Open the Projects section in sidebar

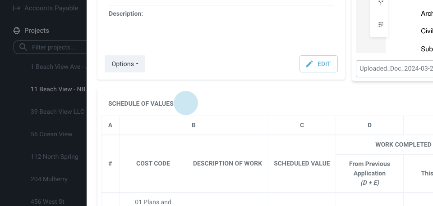point(37,31)
